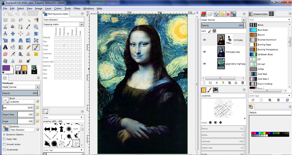
Task: Open the Mapping matrix dropdown
Action: pyautogui.click(x=82, y=24)
